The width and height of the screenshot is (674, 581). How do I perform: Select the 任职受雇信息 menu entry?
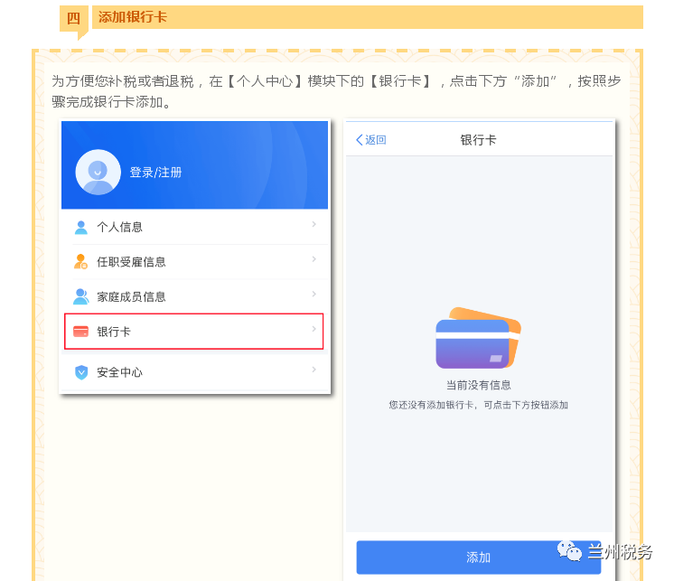tap(195, 262)
